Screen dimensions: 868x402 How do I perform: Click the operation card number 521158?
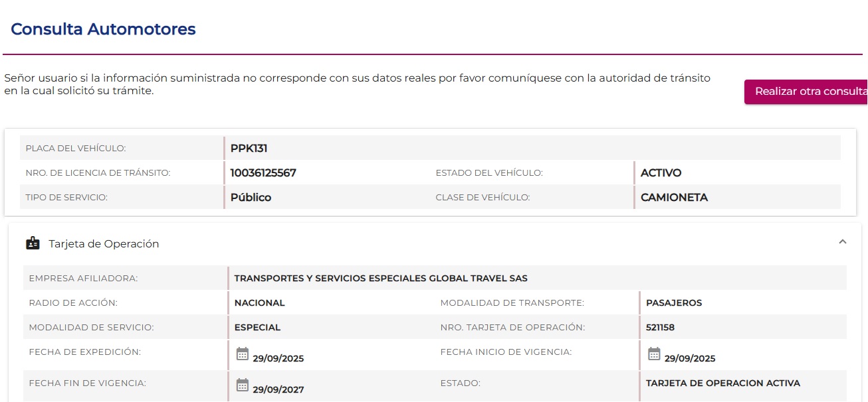point(660,328)
